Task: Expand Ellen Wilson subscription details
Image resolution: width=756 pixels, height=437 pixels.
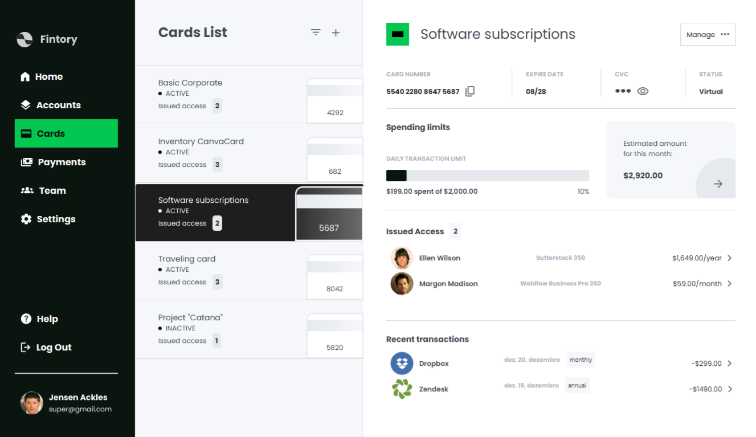Action: [x=730, y=258]
